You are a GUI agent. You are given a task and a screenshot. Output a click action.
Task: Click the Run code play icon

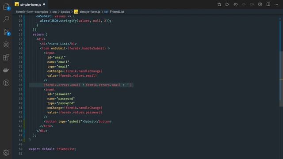point(227,4)
